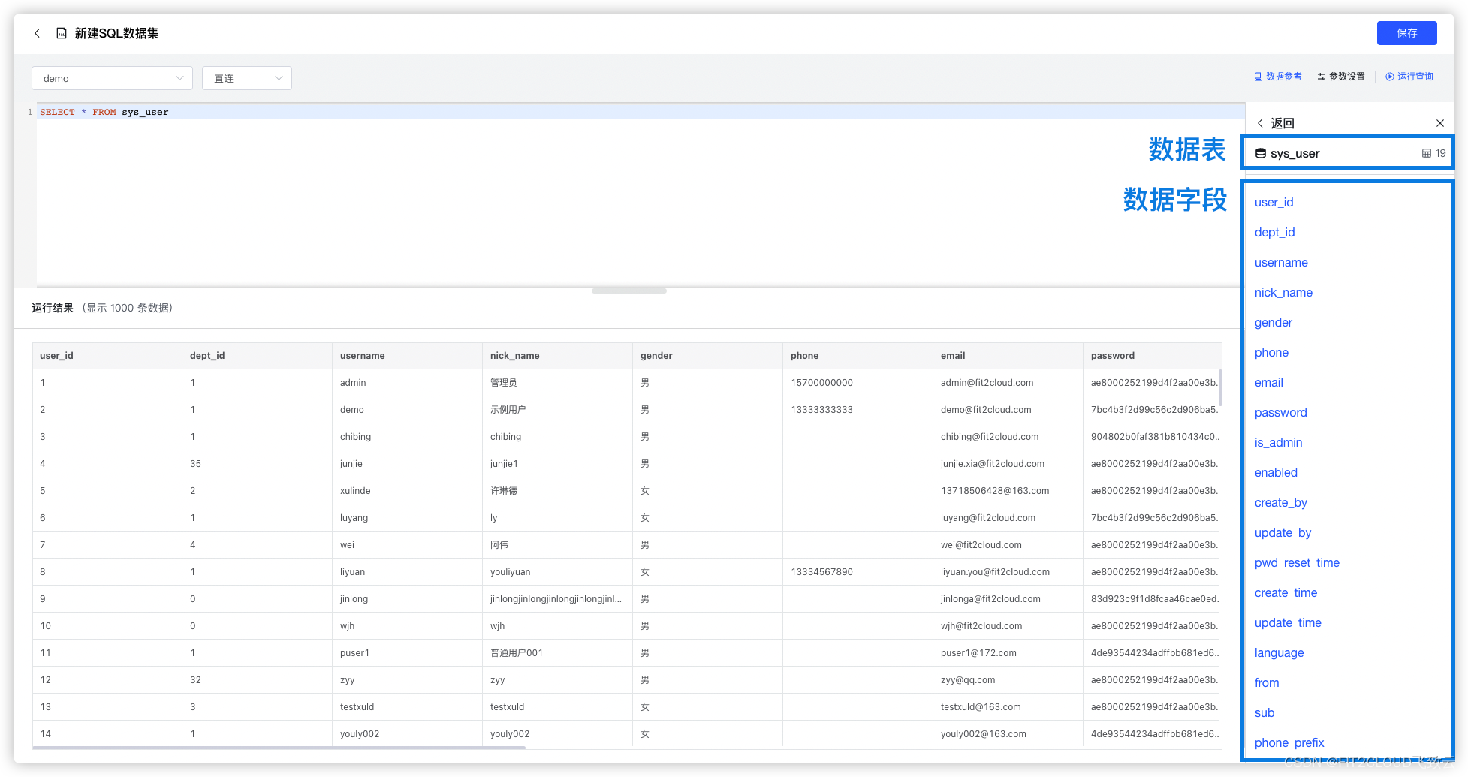Viewport: 1468px width, 777px height.
Task: Click 运行查询 to run the query
Action: 1409,77
